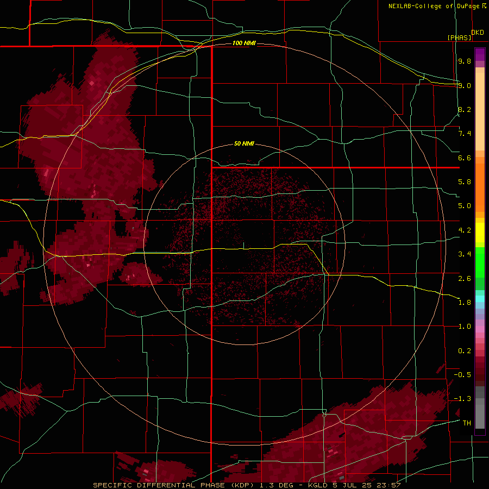Click the cyan segment of the color bar
The height and width of the screenshot is (489, 489).
pos(480,299)
